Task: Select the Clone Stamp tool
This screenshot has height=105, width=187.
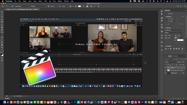Action: (2, 27)
